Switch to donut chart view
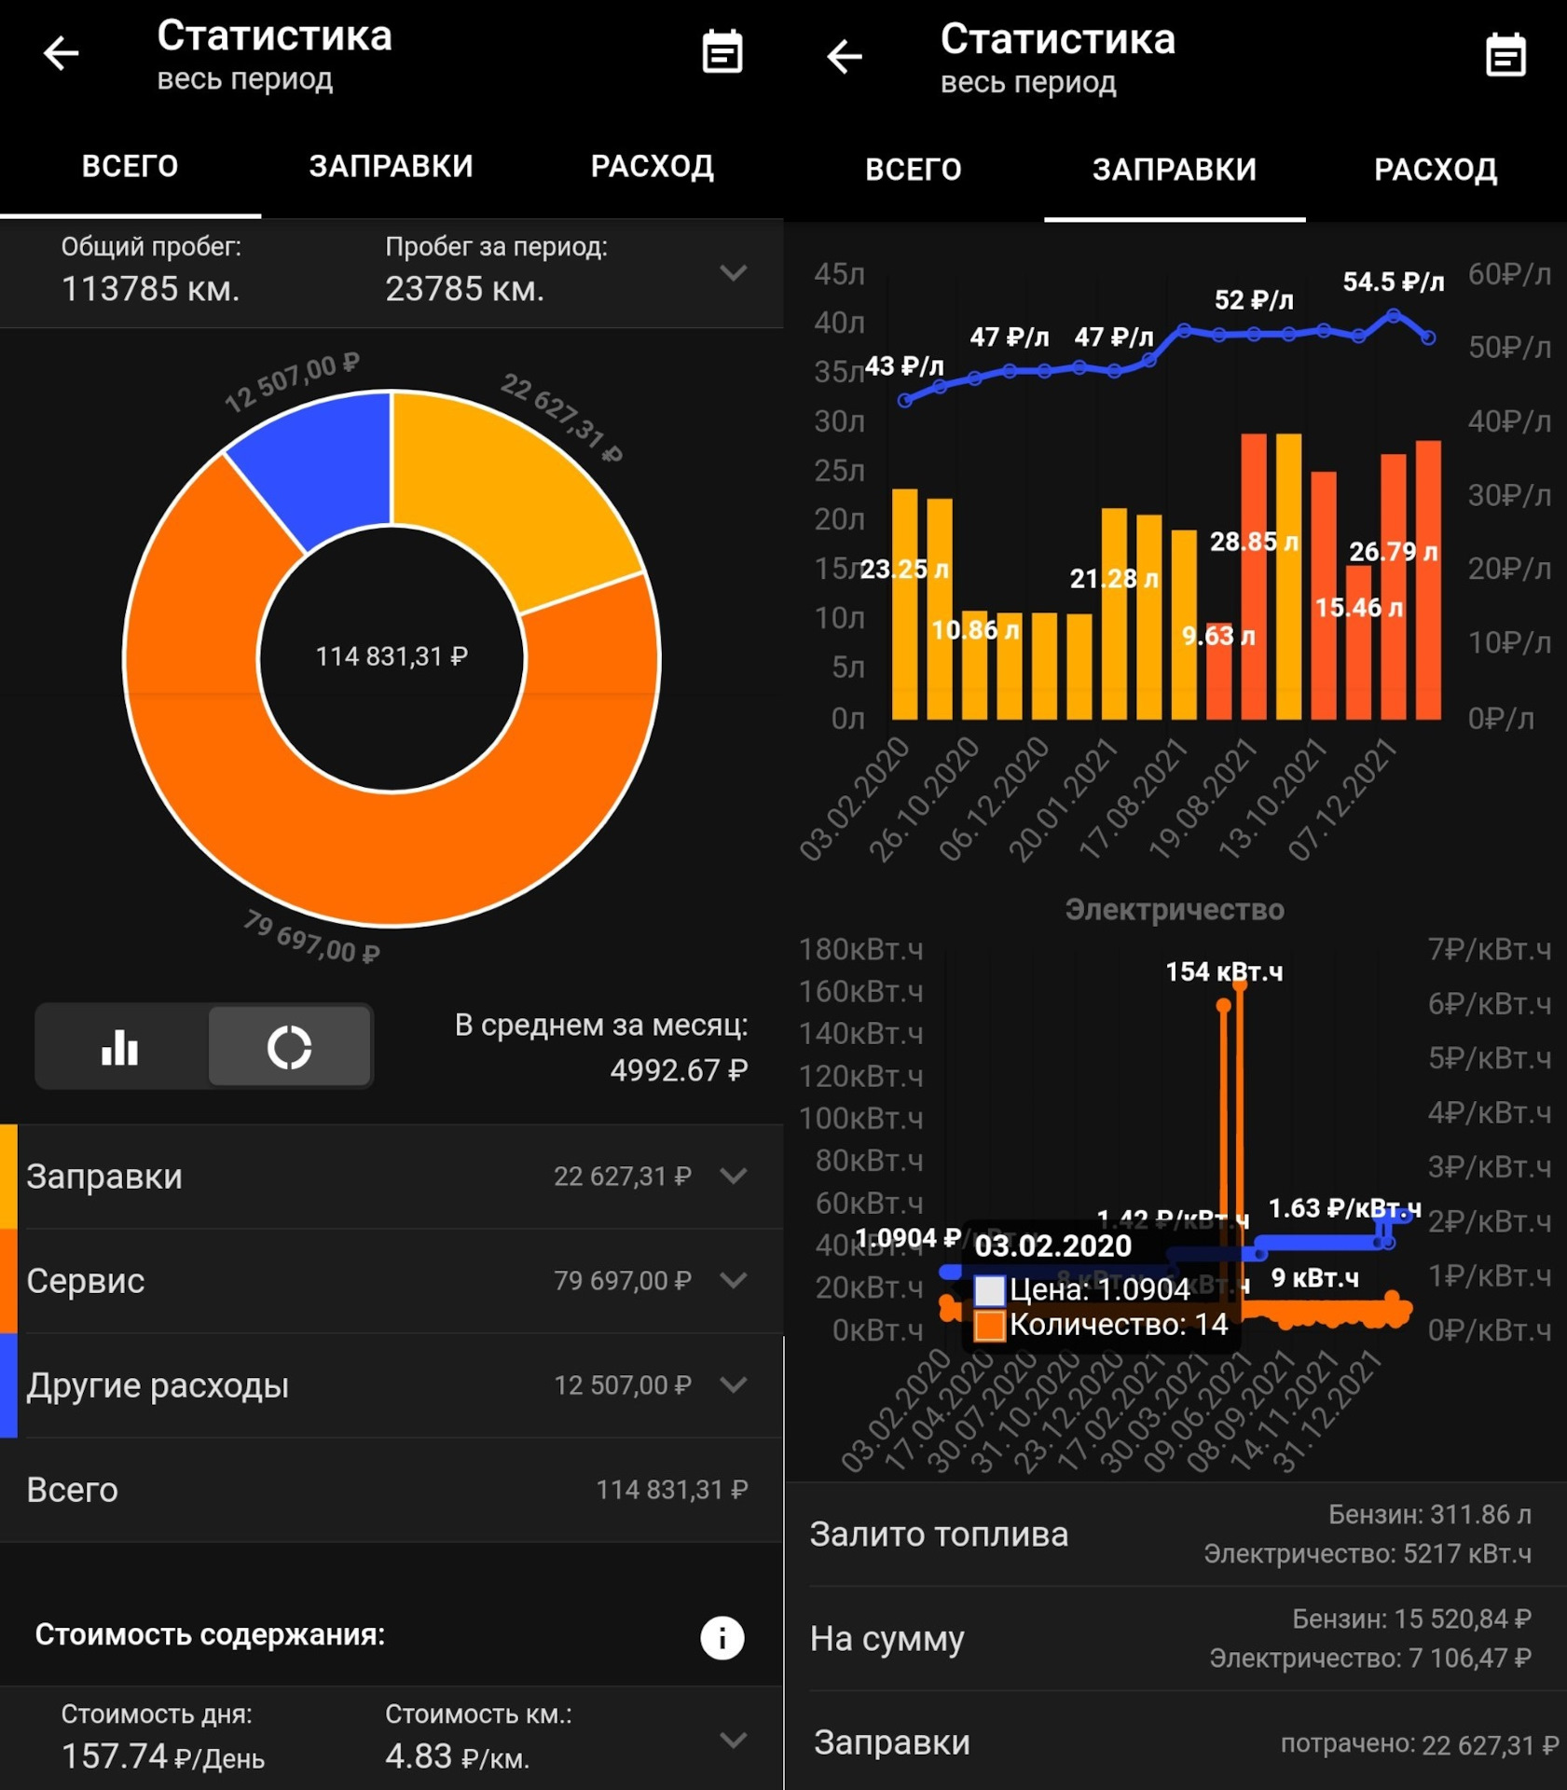The width and height of the screenshot is (1567, 1790). pyautogui.click(x=290, y=1046)
